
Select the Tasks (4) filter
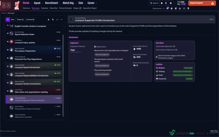(20, 20)
